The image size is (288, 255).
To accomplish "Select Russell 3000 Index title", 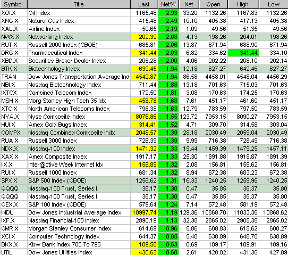I will [53, 141].
